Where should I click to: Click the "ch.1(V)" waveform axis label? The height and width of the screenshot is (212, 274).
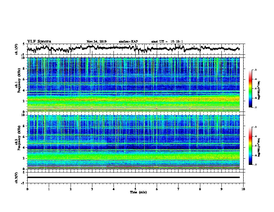pos(16,49)
